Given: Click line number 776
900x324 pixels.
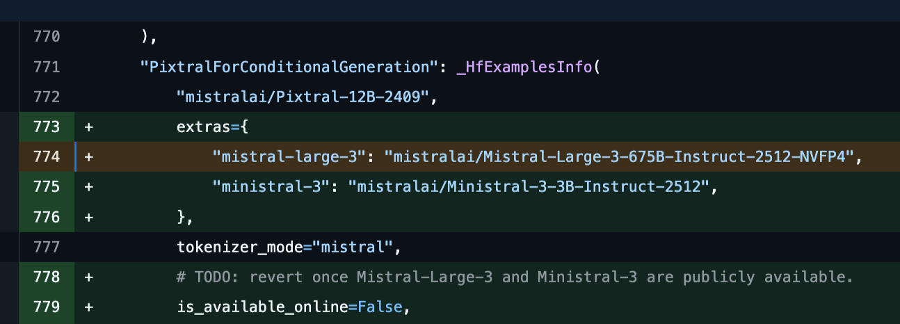Looking at the screenshot, I should [47, 217].
